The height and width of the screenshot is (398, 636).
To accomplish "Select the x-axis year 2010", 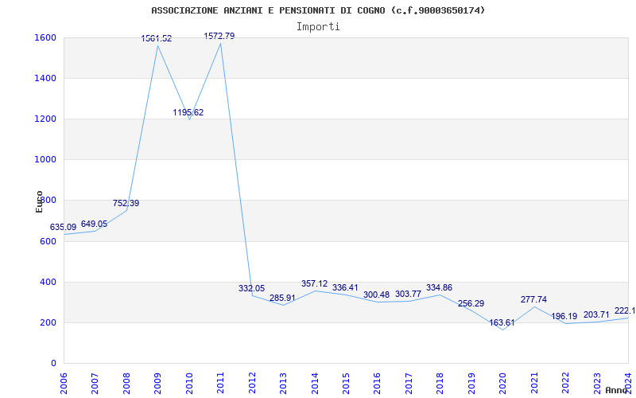I will [189, 383].
